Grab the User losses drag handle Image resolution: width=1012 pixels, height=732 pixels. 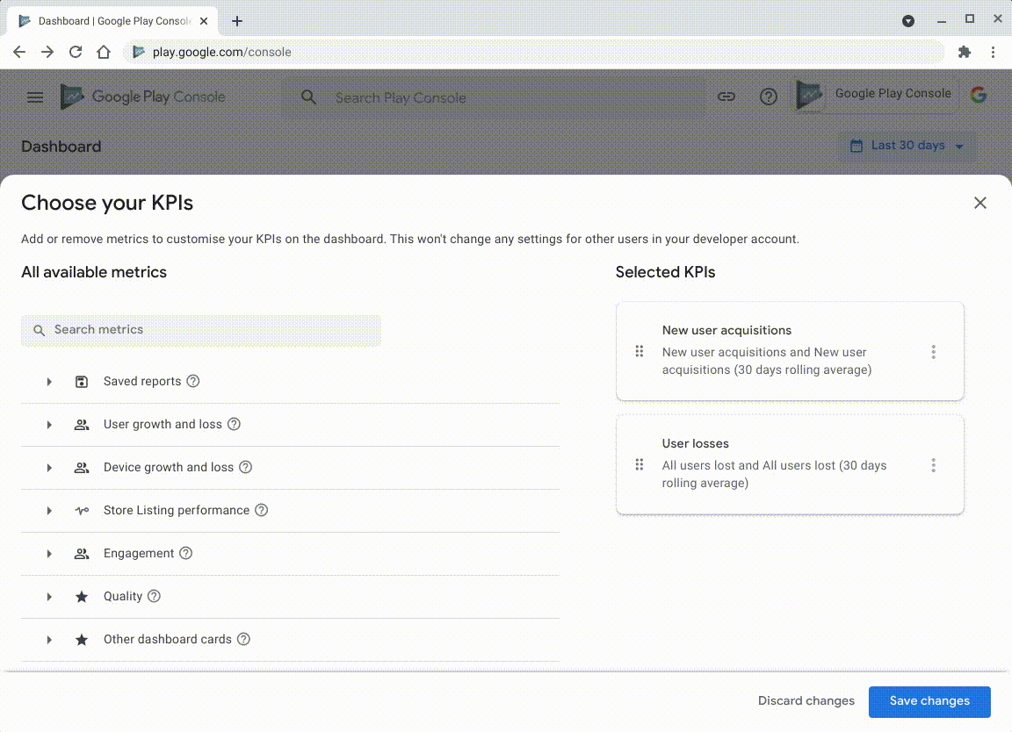639,465
